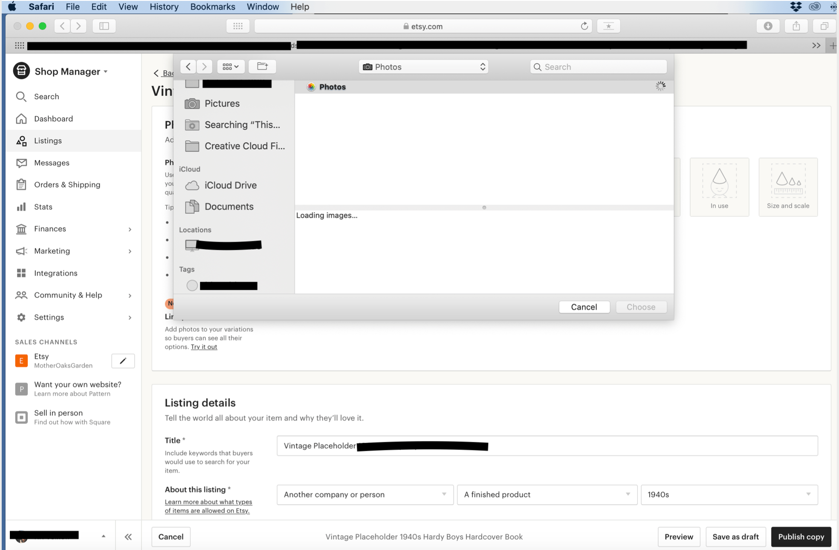
Task: Switch the dialog view mode with grid icon
Action: (231, 66)
